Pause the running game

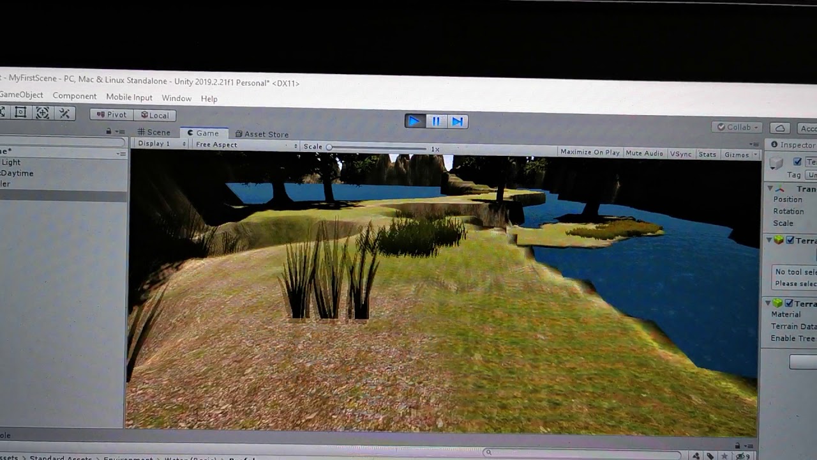[x=436, y=121]
